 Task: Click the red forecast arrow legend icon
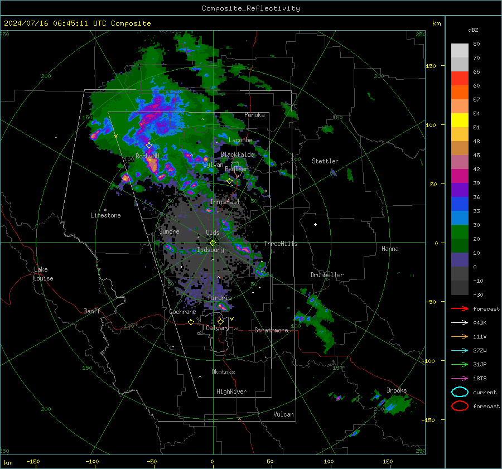click(460, 308)
